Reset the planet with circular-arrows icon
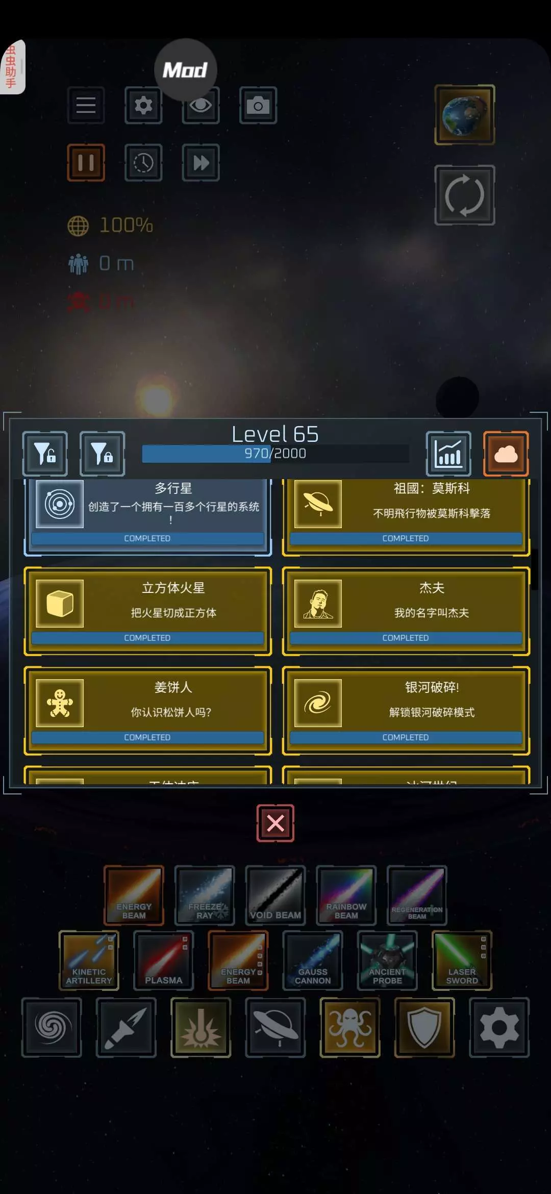The height and width of the screenshot is (1194, 551). [464, 195]
